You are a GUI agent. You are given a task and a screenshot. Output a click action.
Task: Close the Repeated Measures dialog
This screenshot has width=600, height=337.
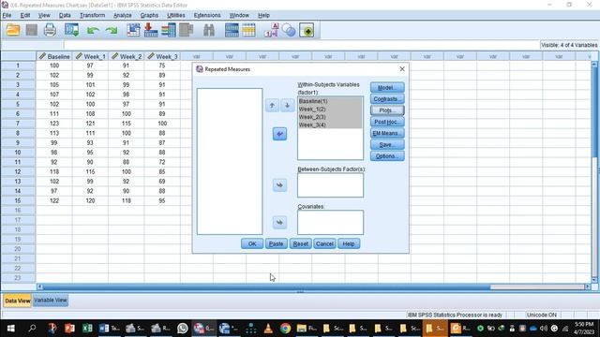coord(402,68)
